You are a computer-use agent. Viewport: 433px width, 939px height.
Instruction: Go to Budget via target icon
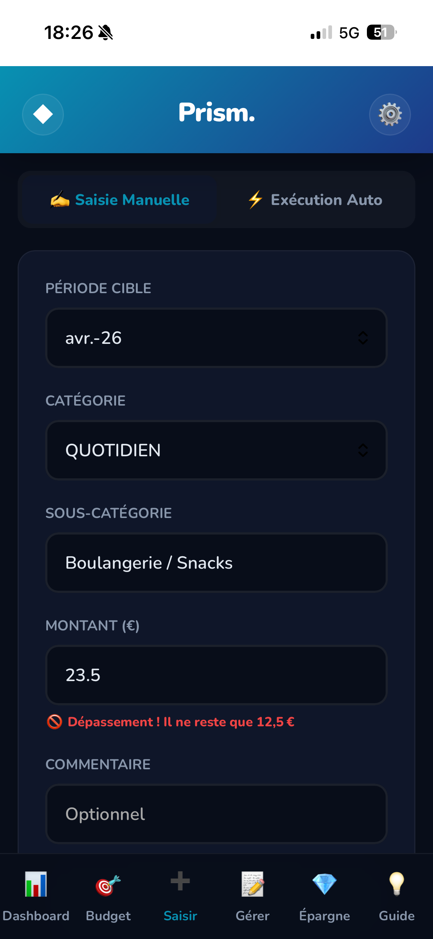click(108, 885)
